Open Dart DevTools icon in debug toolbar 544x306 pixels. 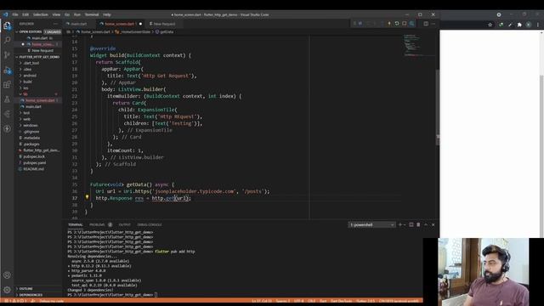coord(411,24)
